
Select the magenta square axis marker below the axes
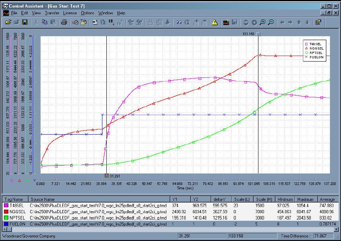click(12, 181)
